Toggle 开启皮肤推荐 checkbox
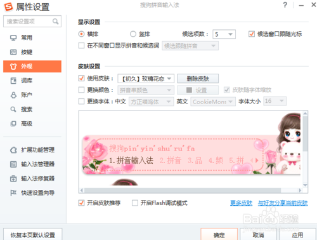Viewport: 317px width, 240px height. [x=81, y=203]
